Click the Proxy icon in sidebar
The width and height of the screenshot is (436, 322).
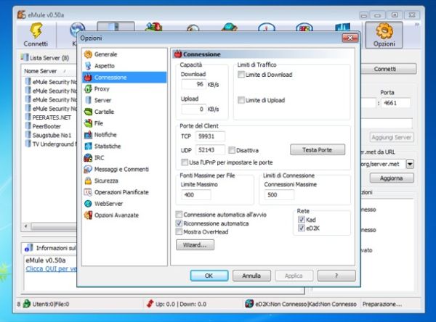click(88, 88)
